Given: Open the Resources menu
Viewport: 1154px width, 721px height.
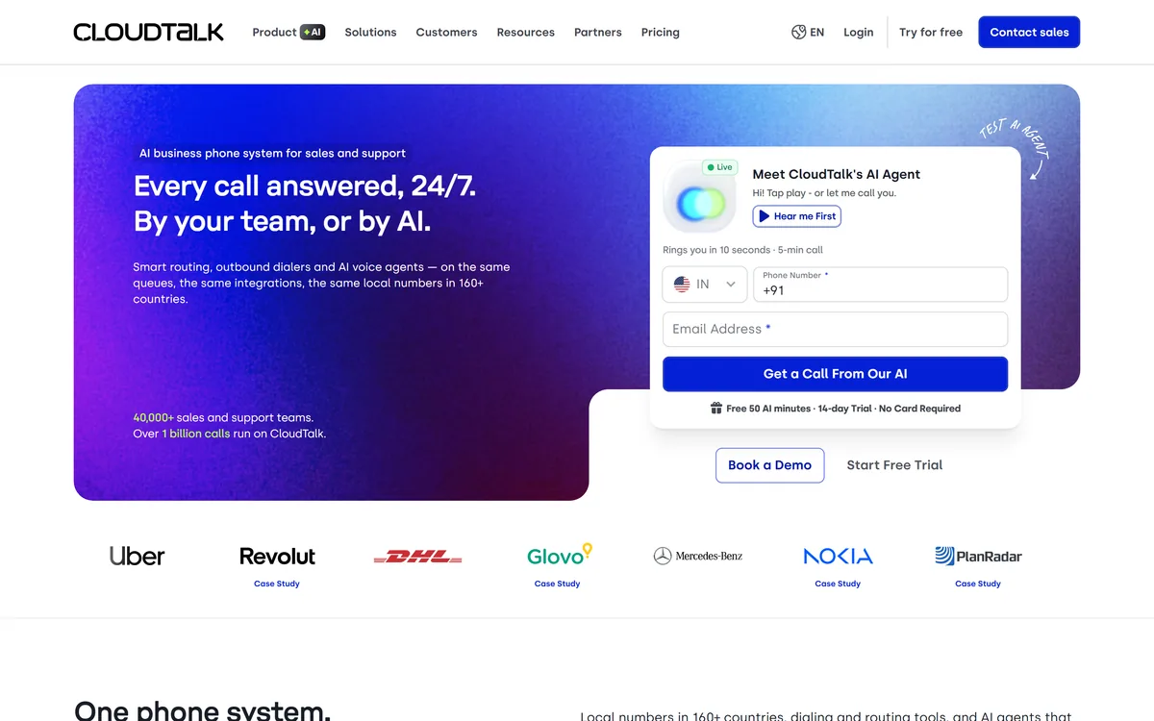Looking at the screenshot, I should click(x=525, y=32).
